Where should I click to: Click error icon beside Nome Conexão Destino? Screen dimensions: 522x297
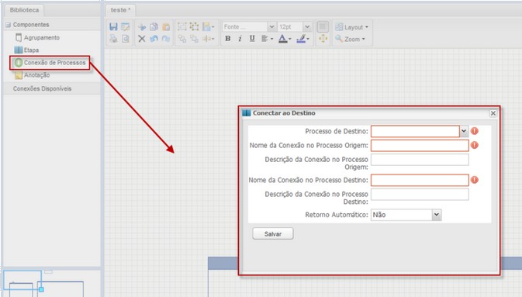475,180
